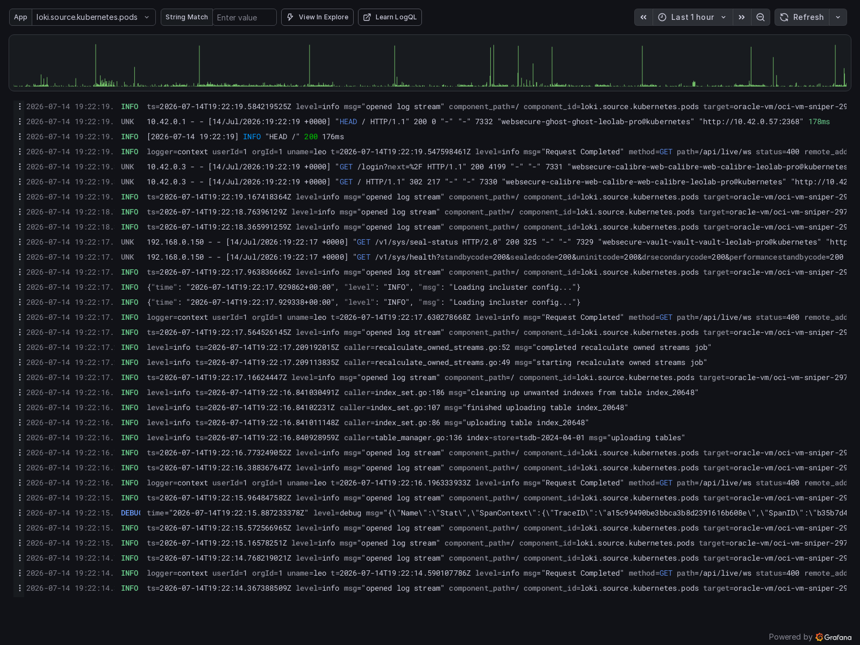Open menu for /v1/sys/health log row
860x645 pixels.
20,257
